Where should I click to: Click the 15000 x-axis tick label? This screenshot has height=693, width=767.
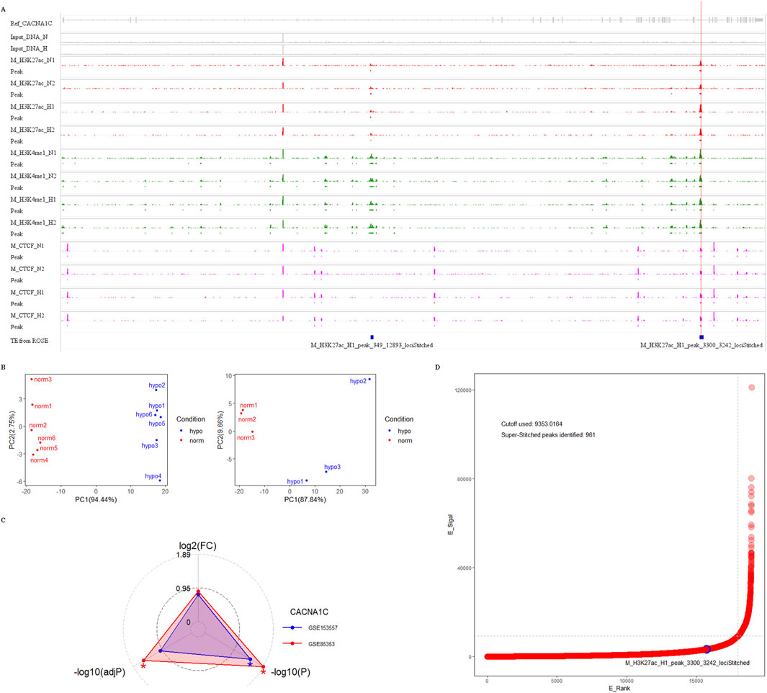pos(696,680)
